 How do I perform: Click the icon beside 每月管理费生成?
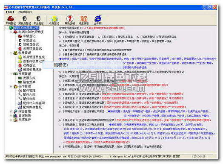[x=20, y=57]
